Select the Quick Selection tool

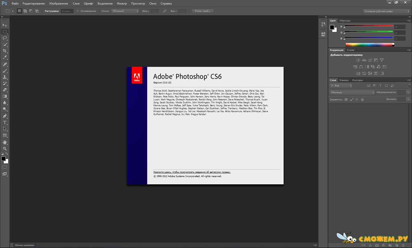5,45
